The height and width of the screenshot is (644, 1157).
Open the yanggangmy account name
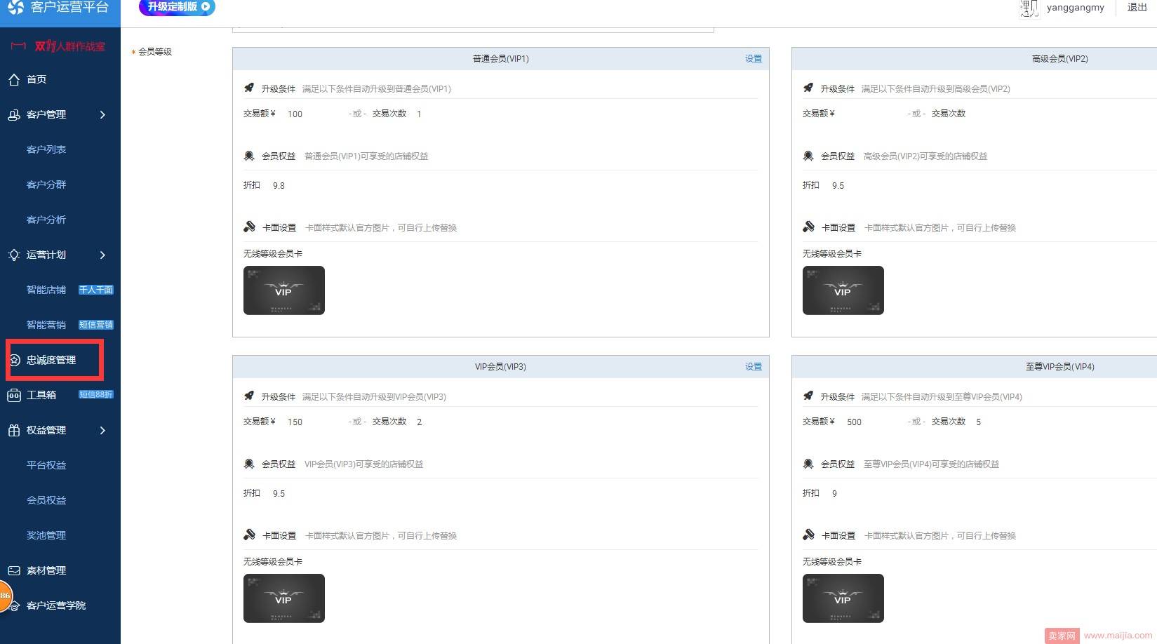1075,8
